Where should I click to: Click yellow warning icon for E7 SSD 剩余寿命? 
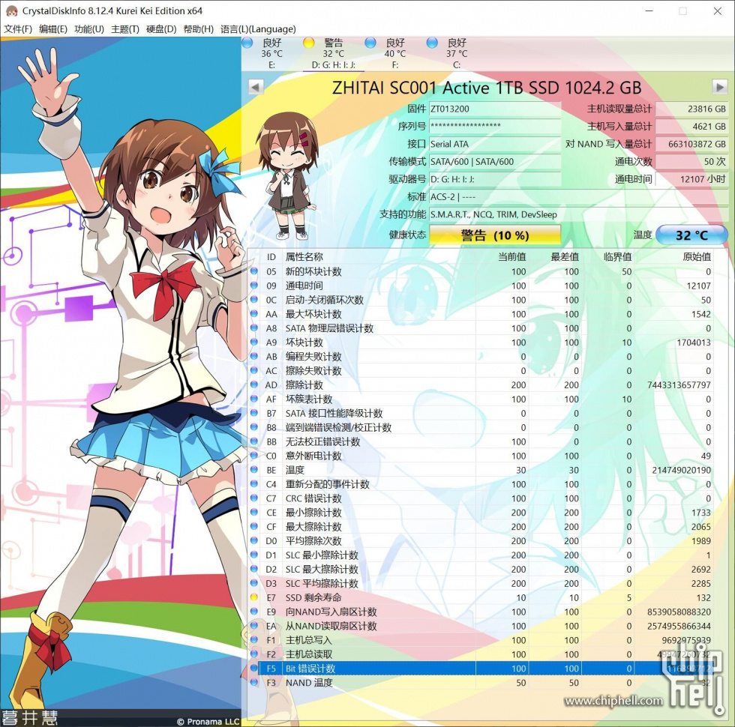254,597
